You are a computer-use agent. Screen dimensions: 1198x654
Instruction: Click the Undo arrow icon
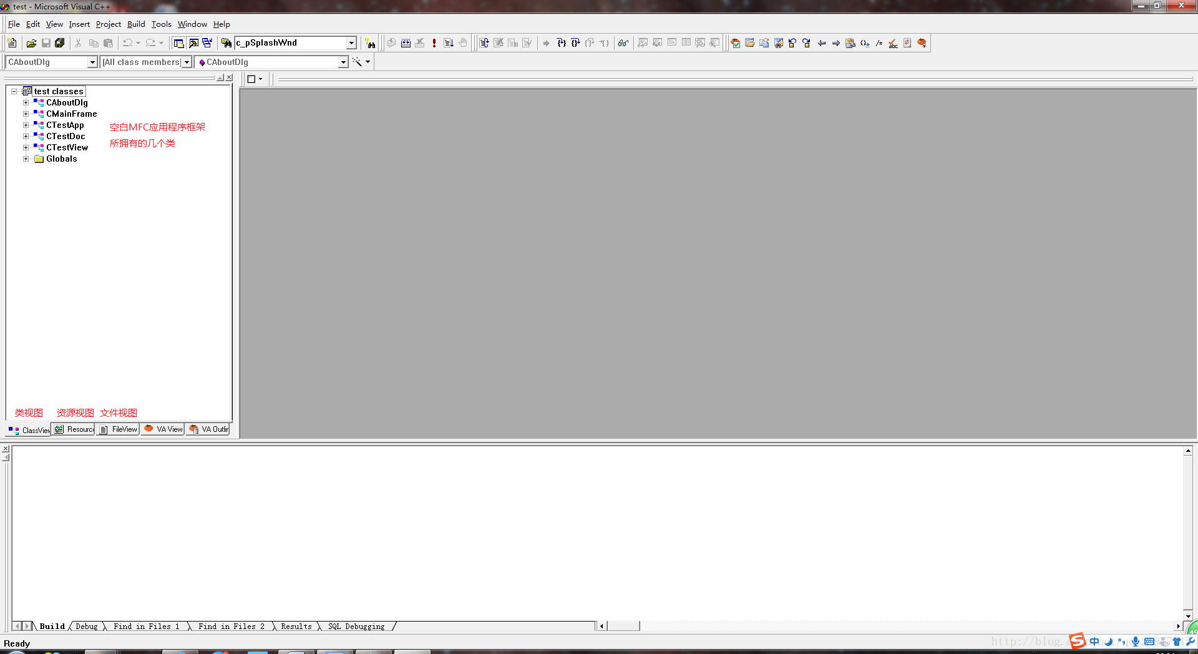click(x=127, y=43)
